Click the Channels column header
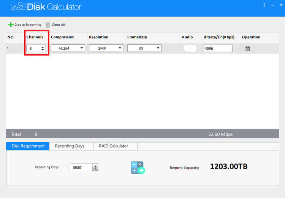The height and width of the screenshot is (198, 285). (35, 37)
